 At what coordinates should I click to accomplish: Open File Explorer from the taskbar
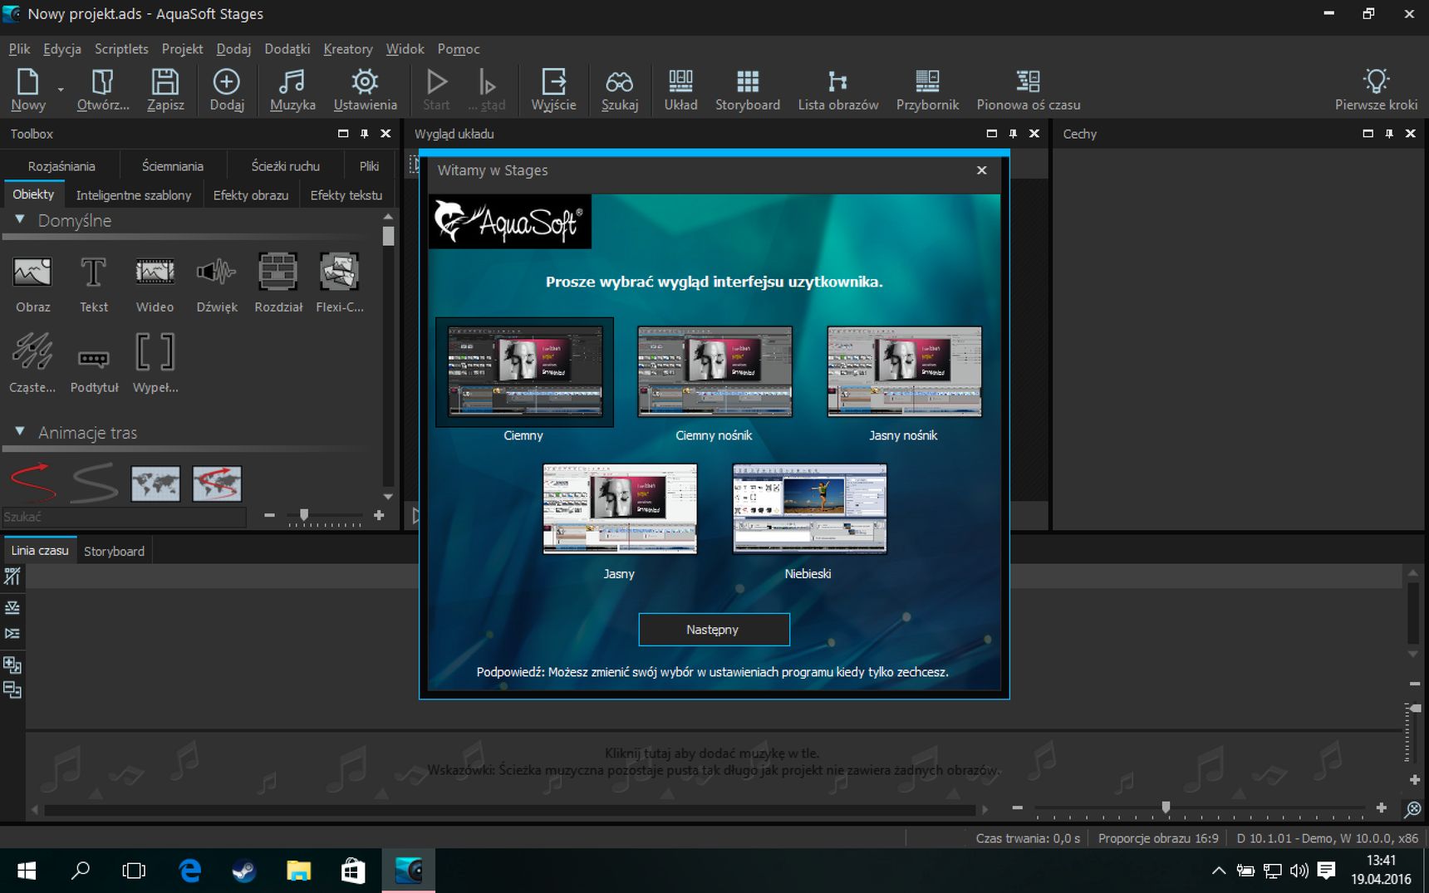coord(298,871)
